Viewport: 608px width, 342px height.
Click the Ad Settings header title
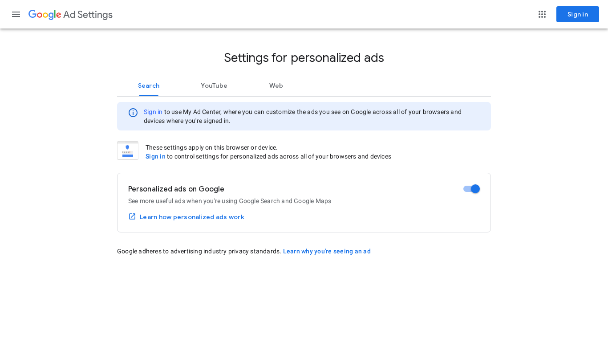click(88, 15)
